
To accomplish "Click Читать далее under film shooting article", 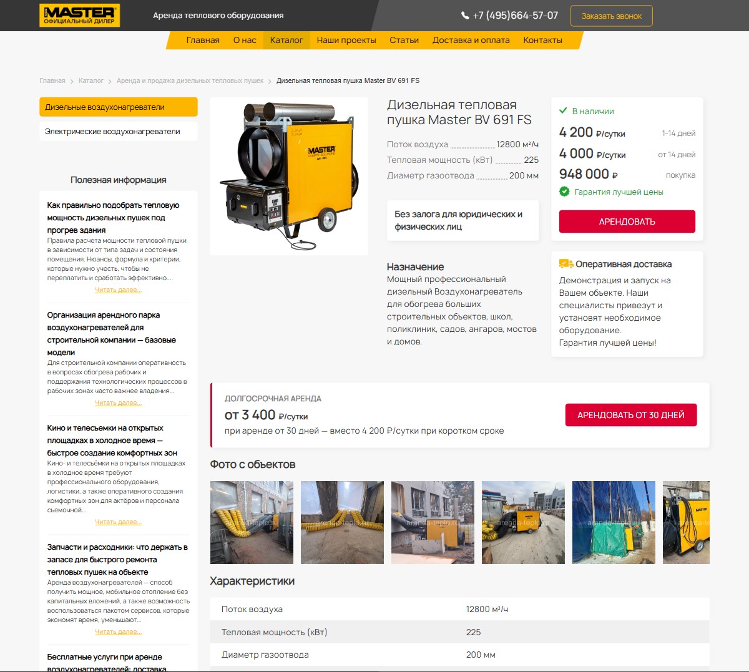I will coord(119,522).
